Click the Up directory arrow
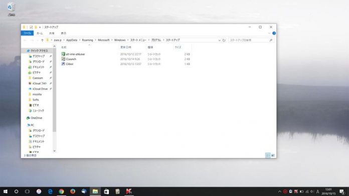Image resolution: width=349 pixels, height=196 pixels. tap(42, 40)
